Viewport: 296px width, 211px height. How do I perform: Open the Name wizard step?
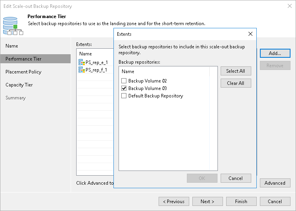pyautogui.click(x=12, y=46)
